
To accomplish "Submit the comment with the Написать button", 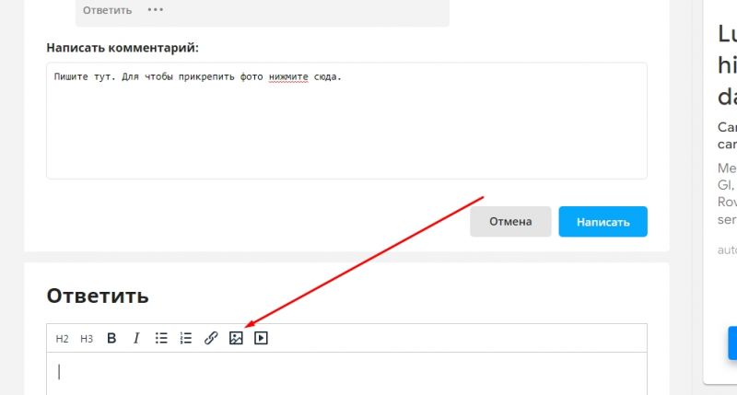I will pos(602,221).
